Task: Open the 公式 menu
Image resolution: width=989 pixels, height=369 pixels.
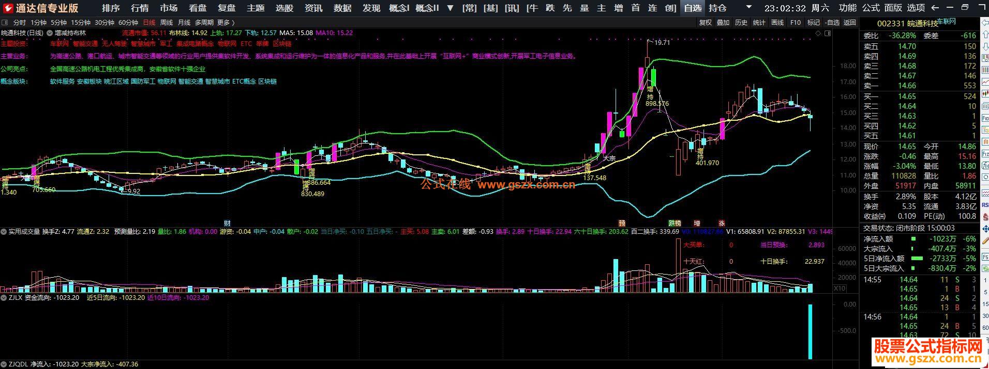Action: (x=871, y=8)
